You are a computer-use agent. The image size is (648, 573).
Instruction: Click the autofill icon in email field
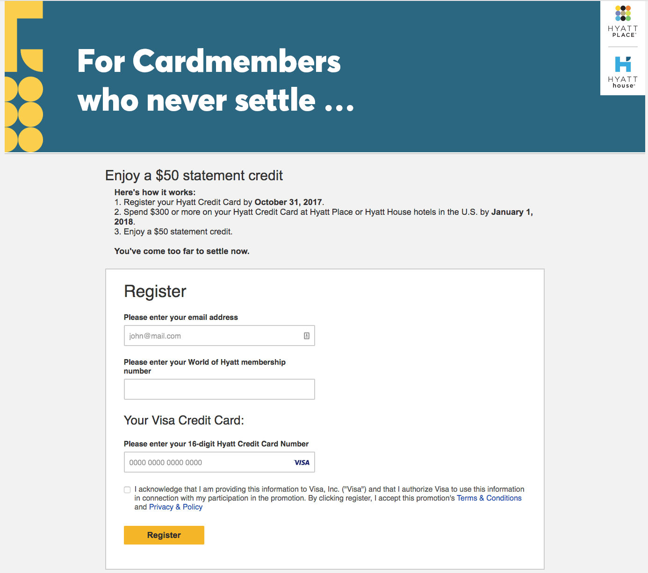(x=307, y=336)
